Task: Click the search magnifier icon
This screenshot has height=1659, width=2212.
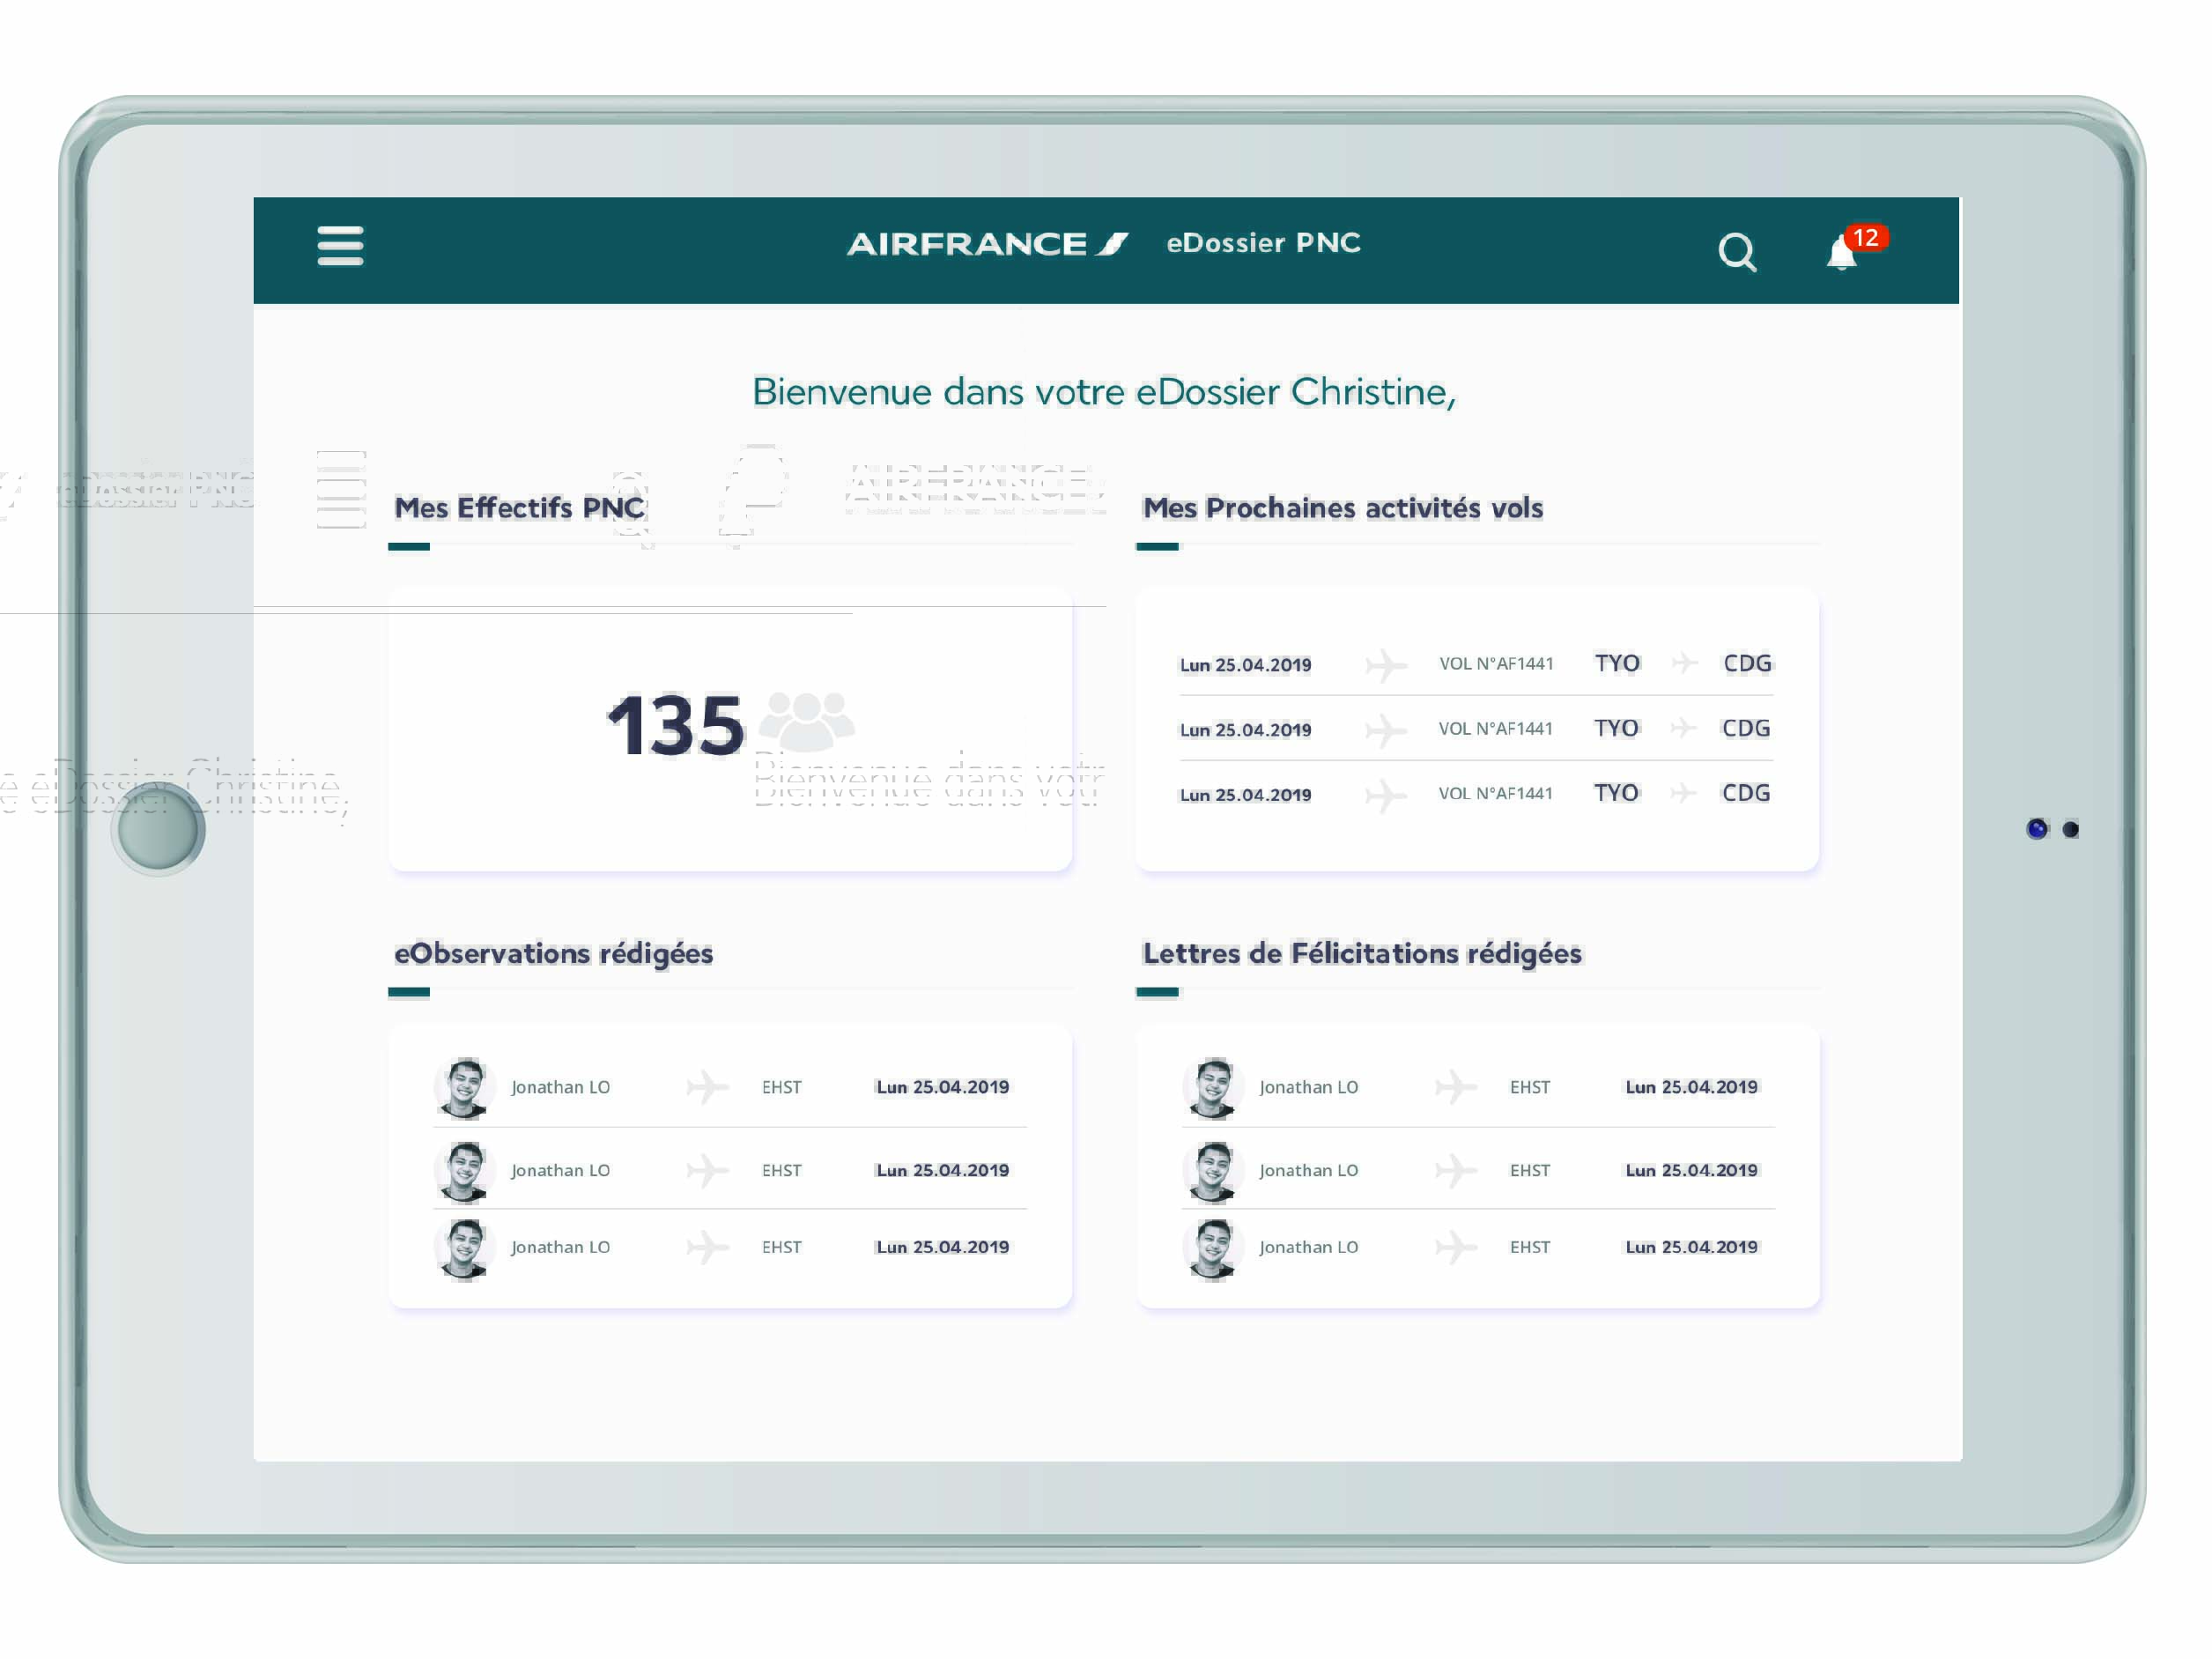Action: [1737, 252]
